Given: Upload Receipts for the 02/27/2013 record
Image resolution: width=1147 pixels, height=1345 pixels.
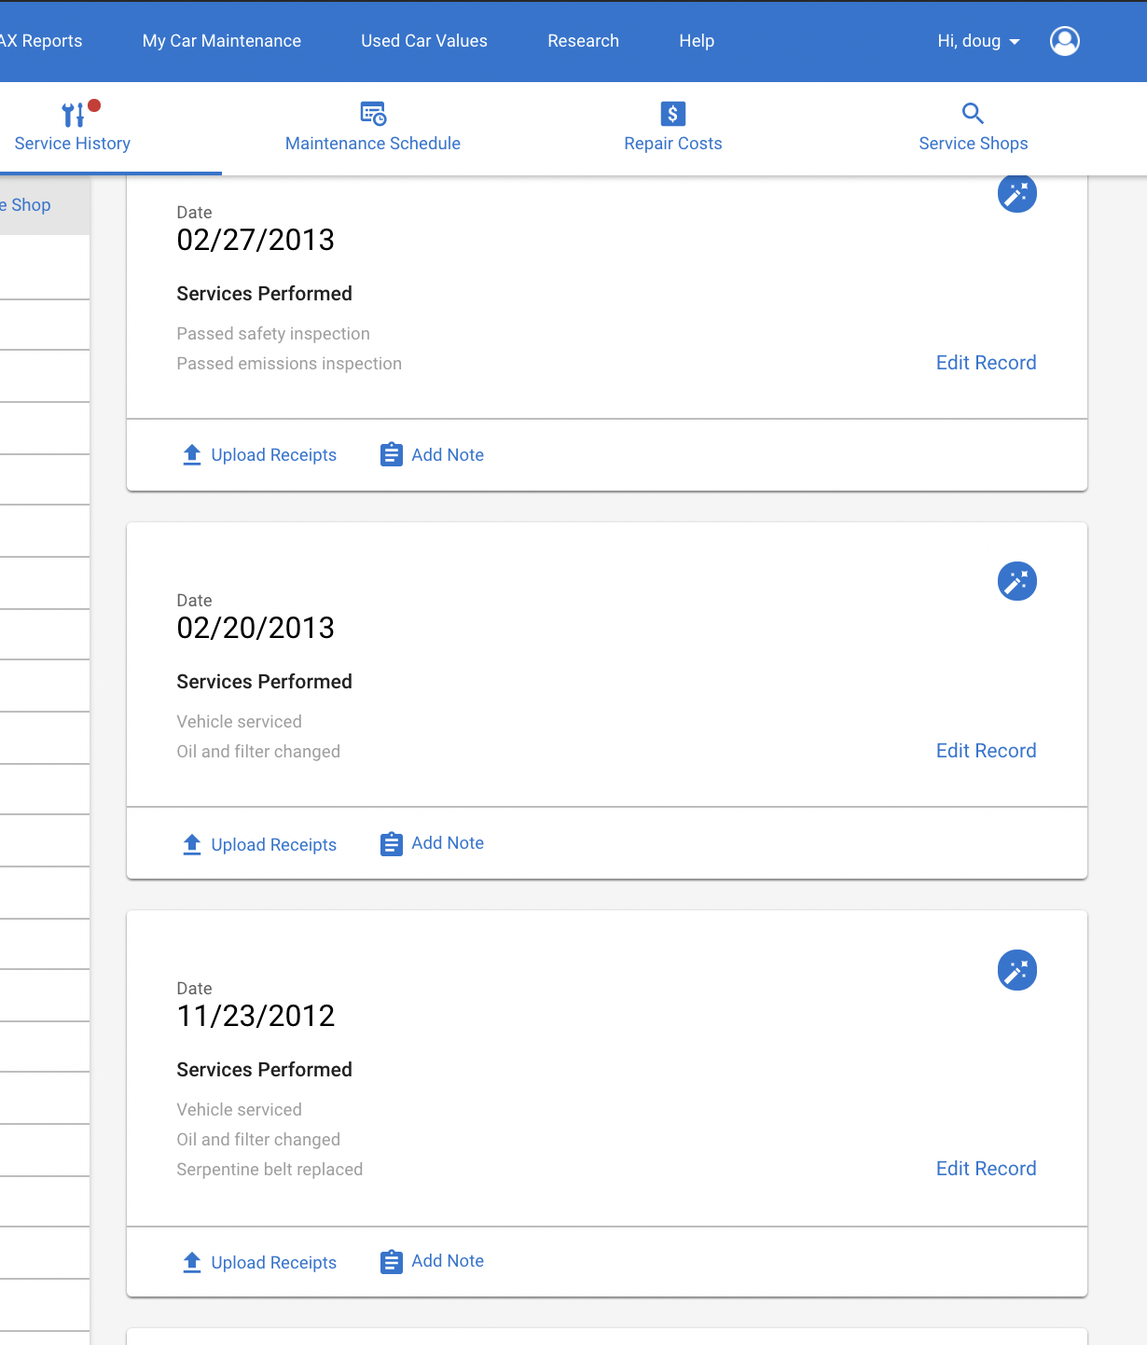Looking at the screenshot, I should point(259,455).
